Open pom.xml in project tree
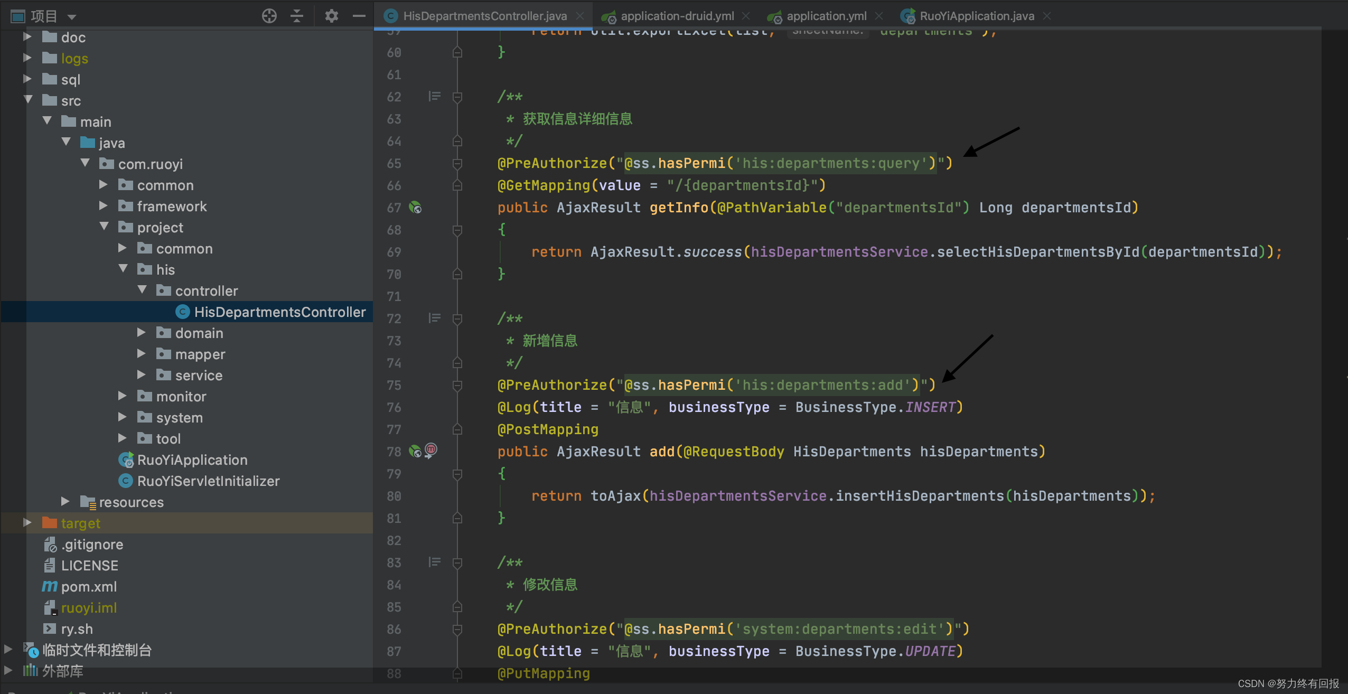Screen dimensions: 1348x694 [x=89, y=587]
